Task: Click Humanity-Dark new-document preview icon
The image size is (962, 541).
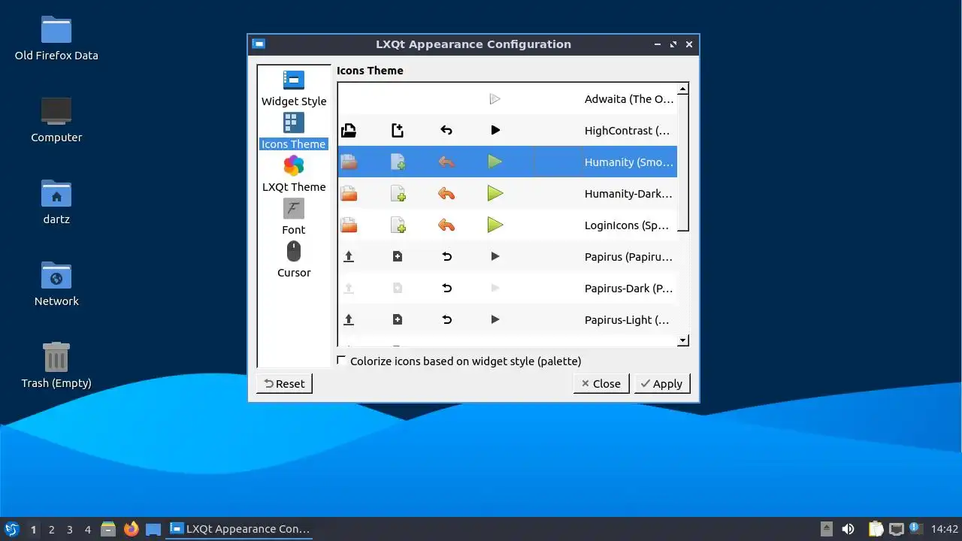Action: tap(398, 194)
